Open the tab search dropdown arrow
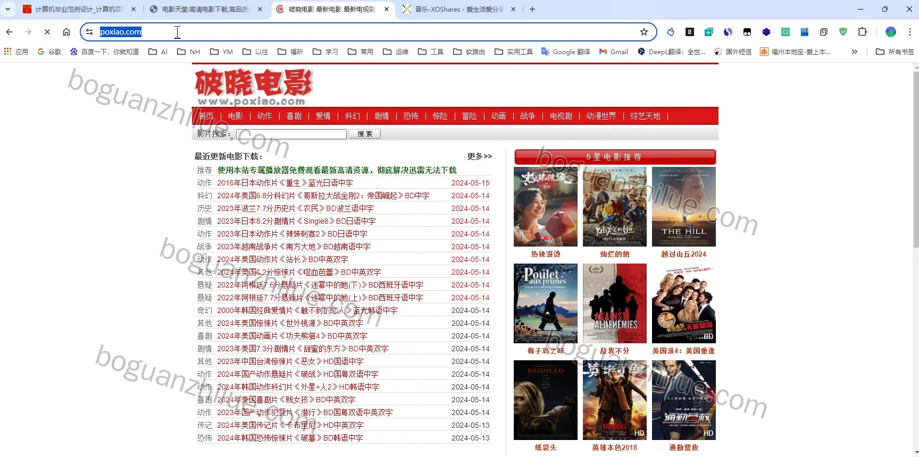 tap(8, 9)
